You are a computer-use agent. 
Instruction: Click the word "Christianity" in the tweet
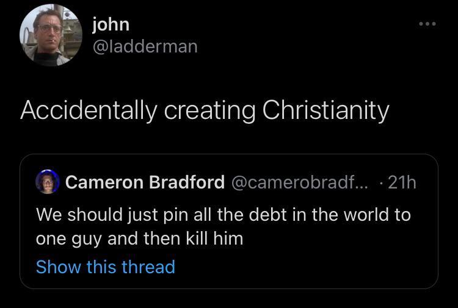click(325, 110)
